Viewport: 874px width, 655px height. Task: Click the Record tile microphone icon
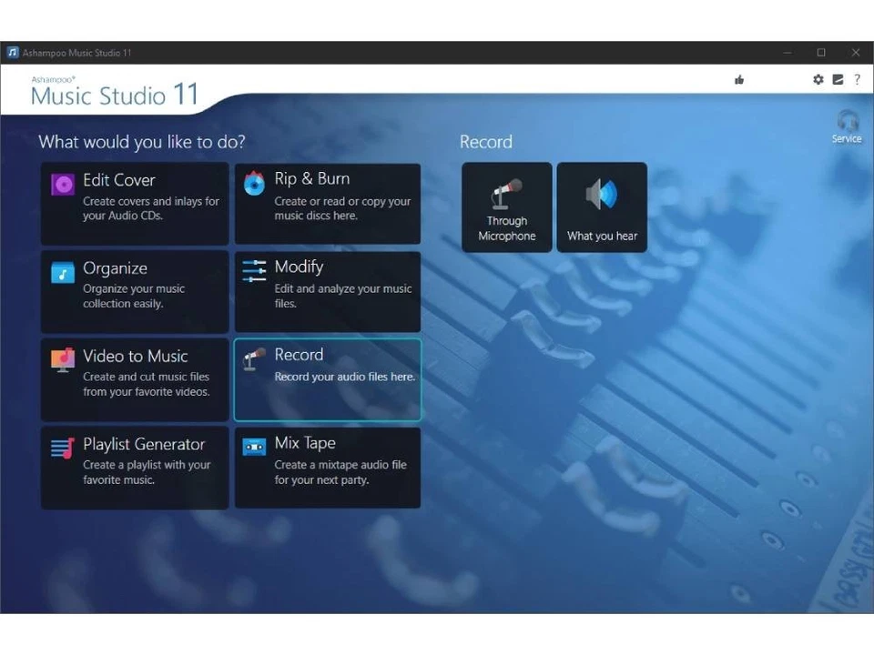[254, 358]
